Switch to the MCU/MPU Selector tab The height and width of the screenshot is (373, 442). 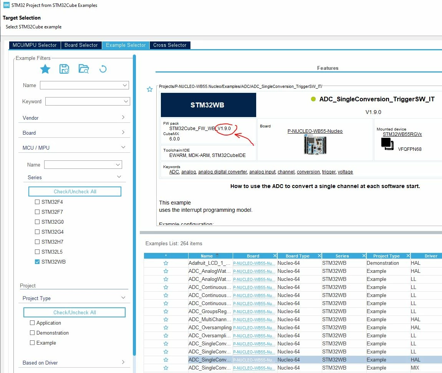coord(35,45)
